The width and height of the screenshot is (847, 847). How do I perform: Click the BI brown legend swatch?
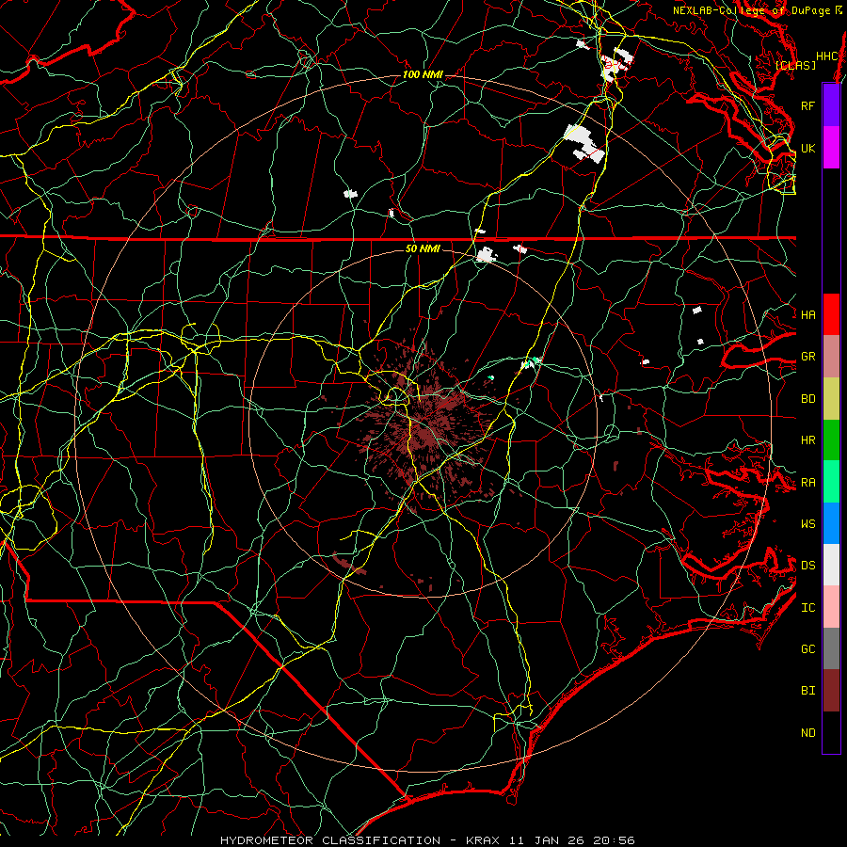tap(831, 691)
